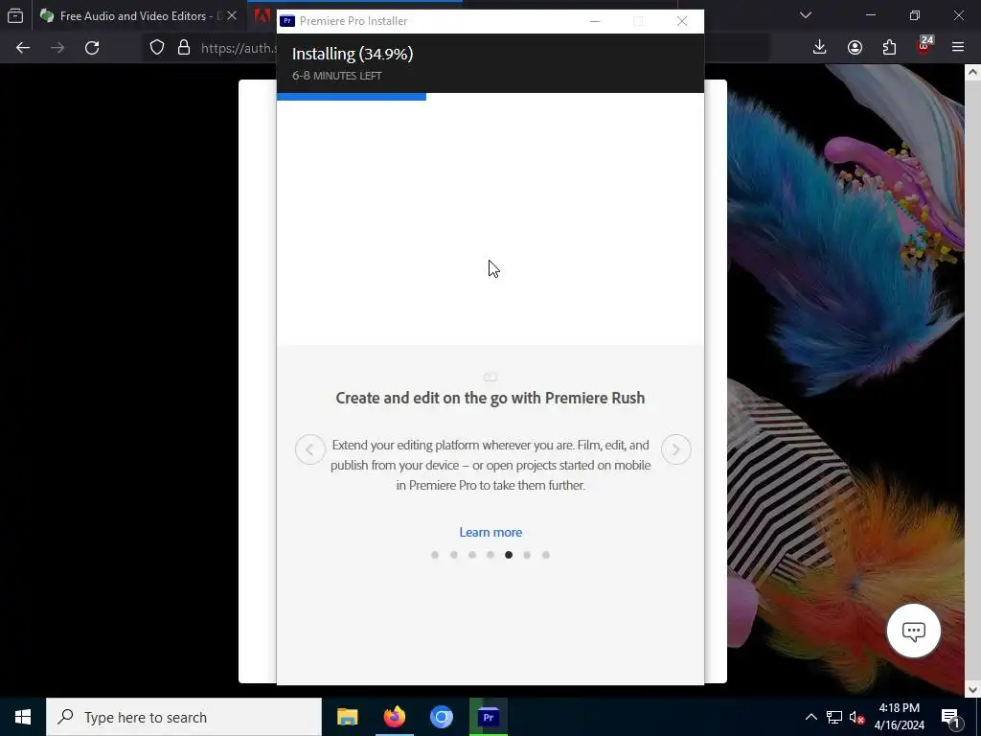Open the Firefox extensions puzzle icon
981x736 pixels.
click(889, 48)
